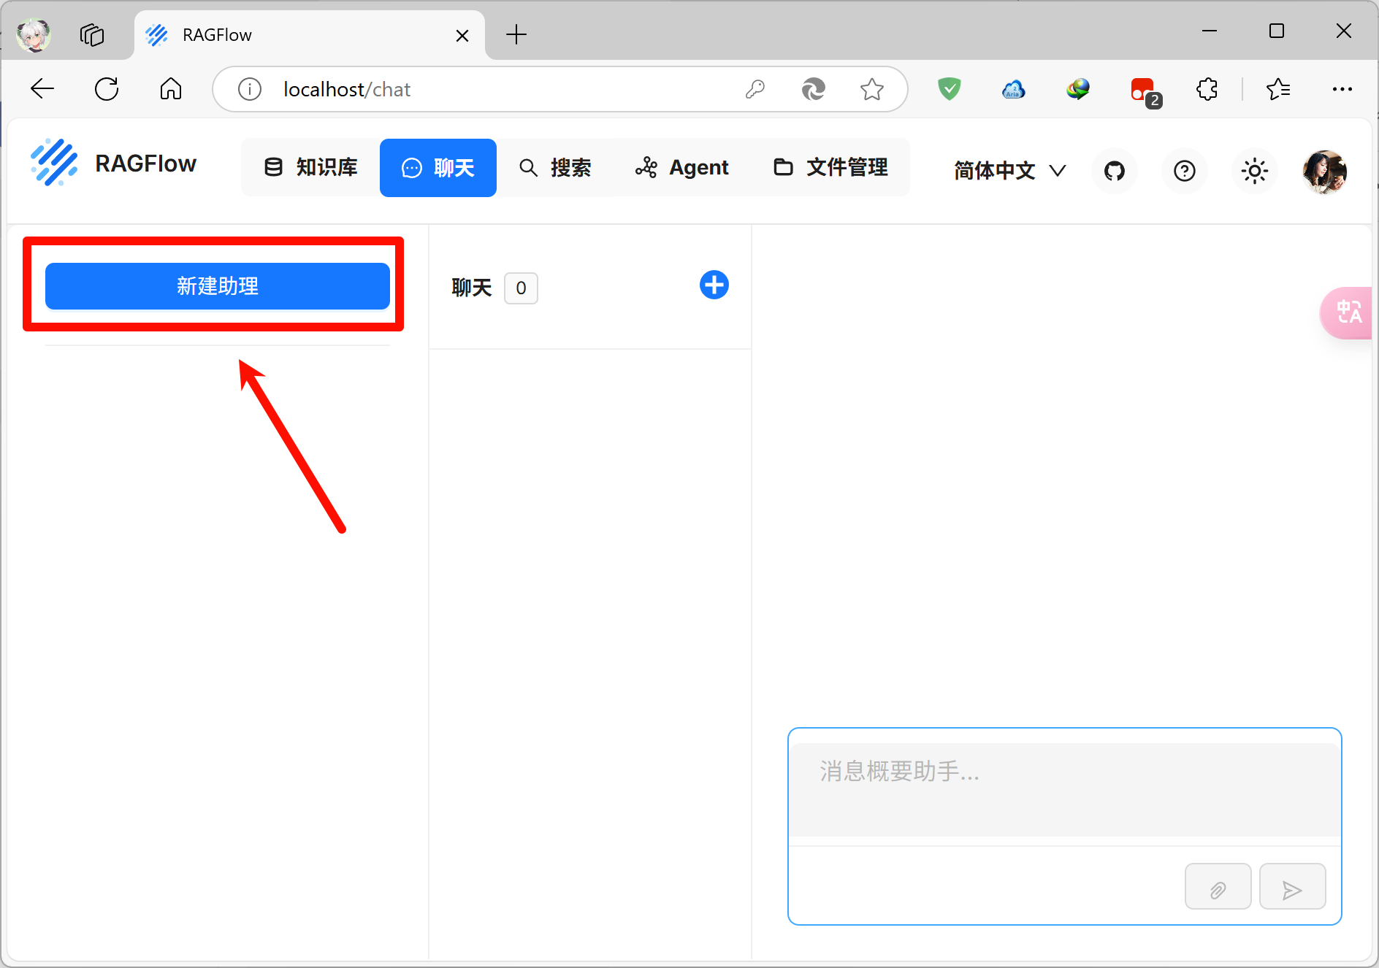Image resolution: width=1379 pixels, height=968 pixels.
Task: Open the browser extensions puzzle icon
Action: [1207, 89]
